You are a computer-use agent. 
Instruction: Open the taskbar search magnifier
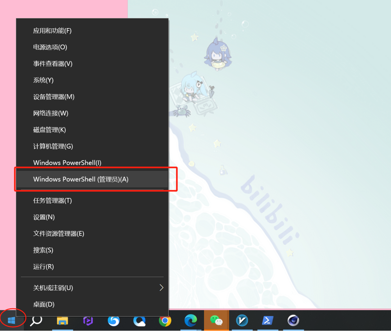pyautogui.click(x=36, y=321)
